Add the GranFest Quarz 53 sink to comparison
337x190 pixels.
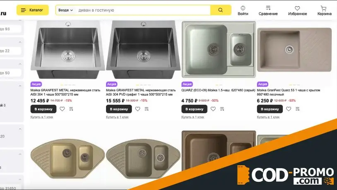coord(297,109)
